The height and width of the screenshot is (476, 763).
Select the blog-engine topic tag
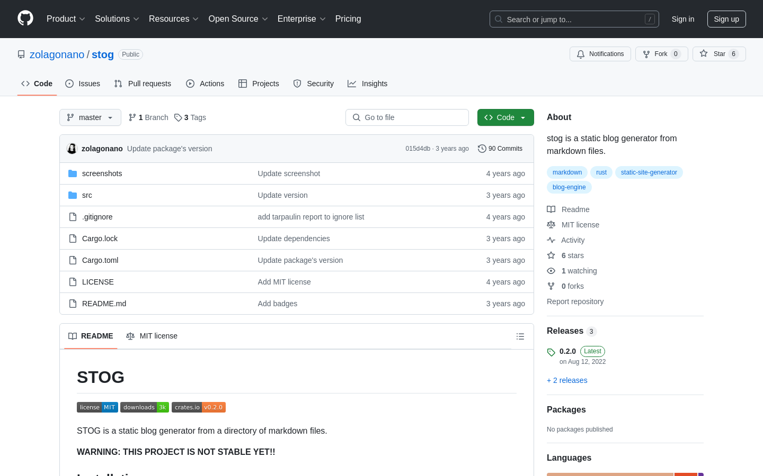569,187
